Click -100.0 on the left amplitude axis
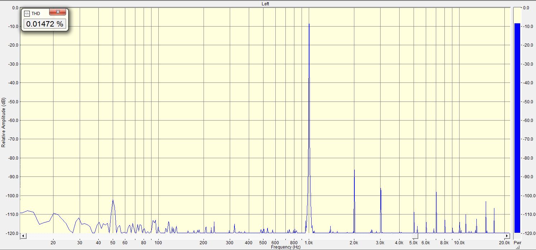 tap(12, 195)
